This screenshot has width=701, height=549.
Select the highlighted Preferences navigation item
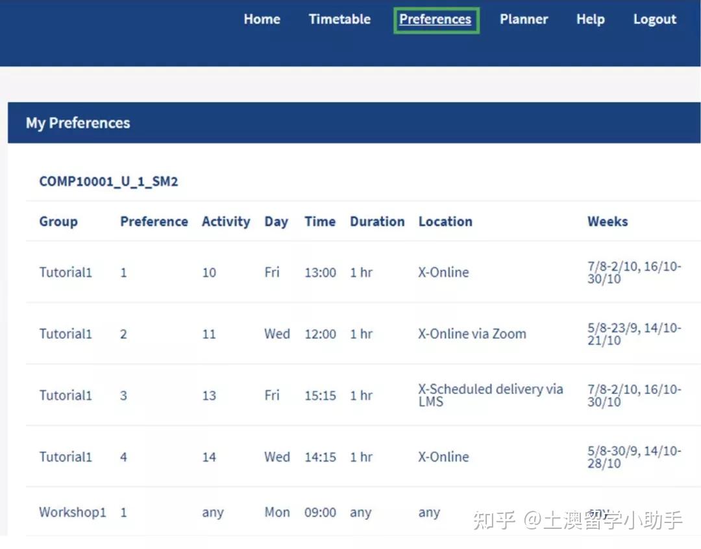(436, 19)
